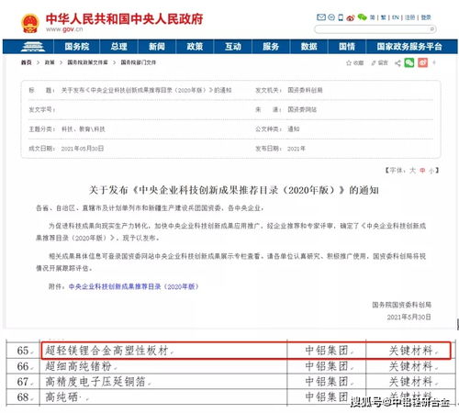Go to 国务院部门文件 breadcrumb
The height and width of the screenshot is (413, 459).
[139, 62]
